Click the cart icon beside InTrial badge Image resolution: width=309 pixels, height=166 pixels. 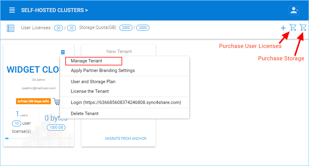click(57, 102)
